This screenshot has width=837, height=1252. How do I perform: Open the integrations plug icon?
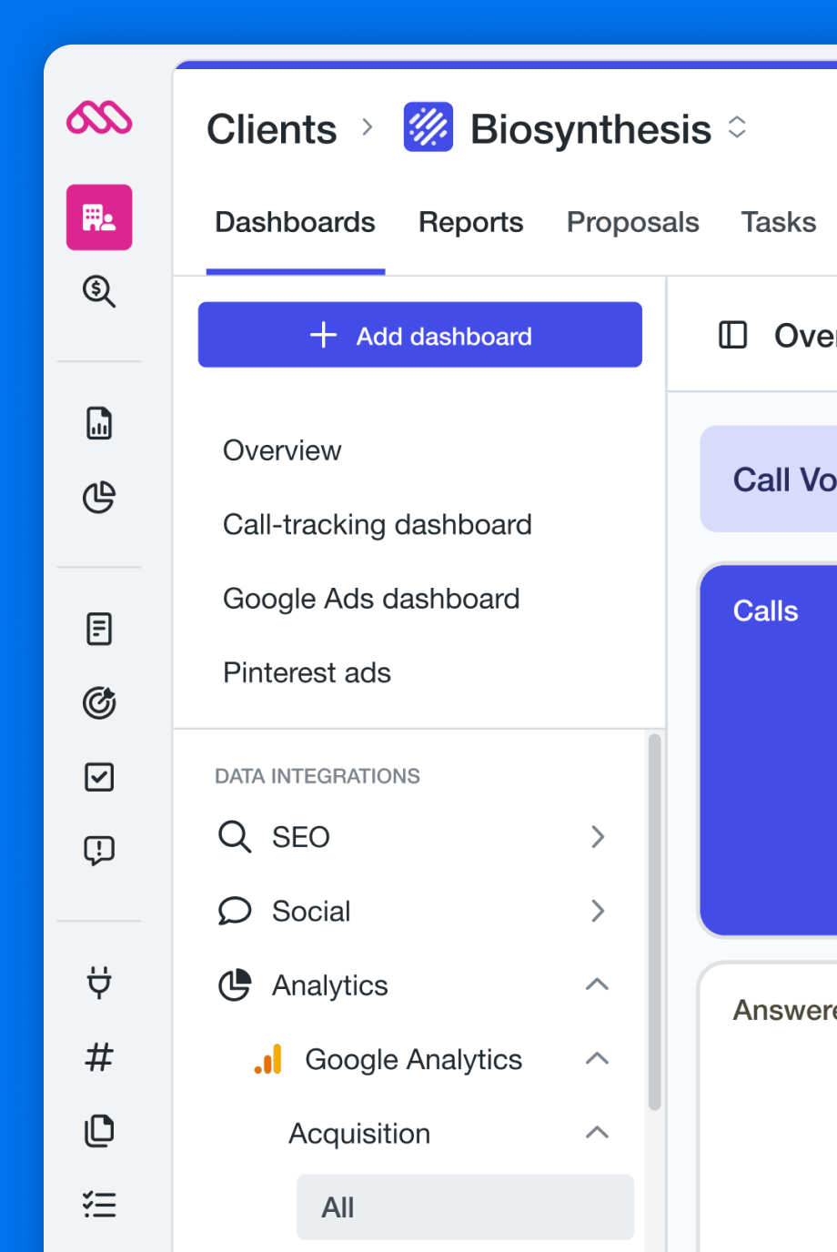click(x=99, y=983)
